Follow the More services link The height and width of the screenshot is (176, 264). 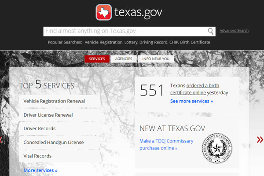[40, 170]
